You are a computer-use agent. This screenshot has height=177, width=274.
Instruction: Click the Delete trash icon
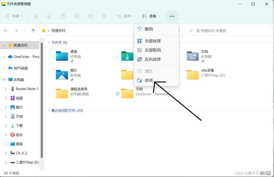tap(104, 16)
